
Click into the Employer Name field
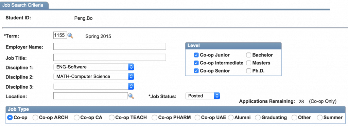tap(110, 46)
